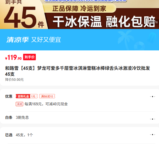Open the 已选 selection three-dot icon

pyautogui.click(x=153, y=135)
